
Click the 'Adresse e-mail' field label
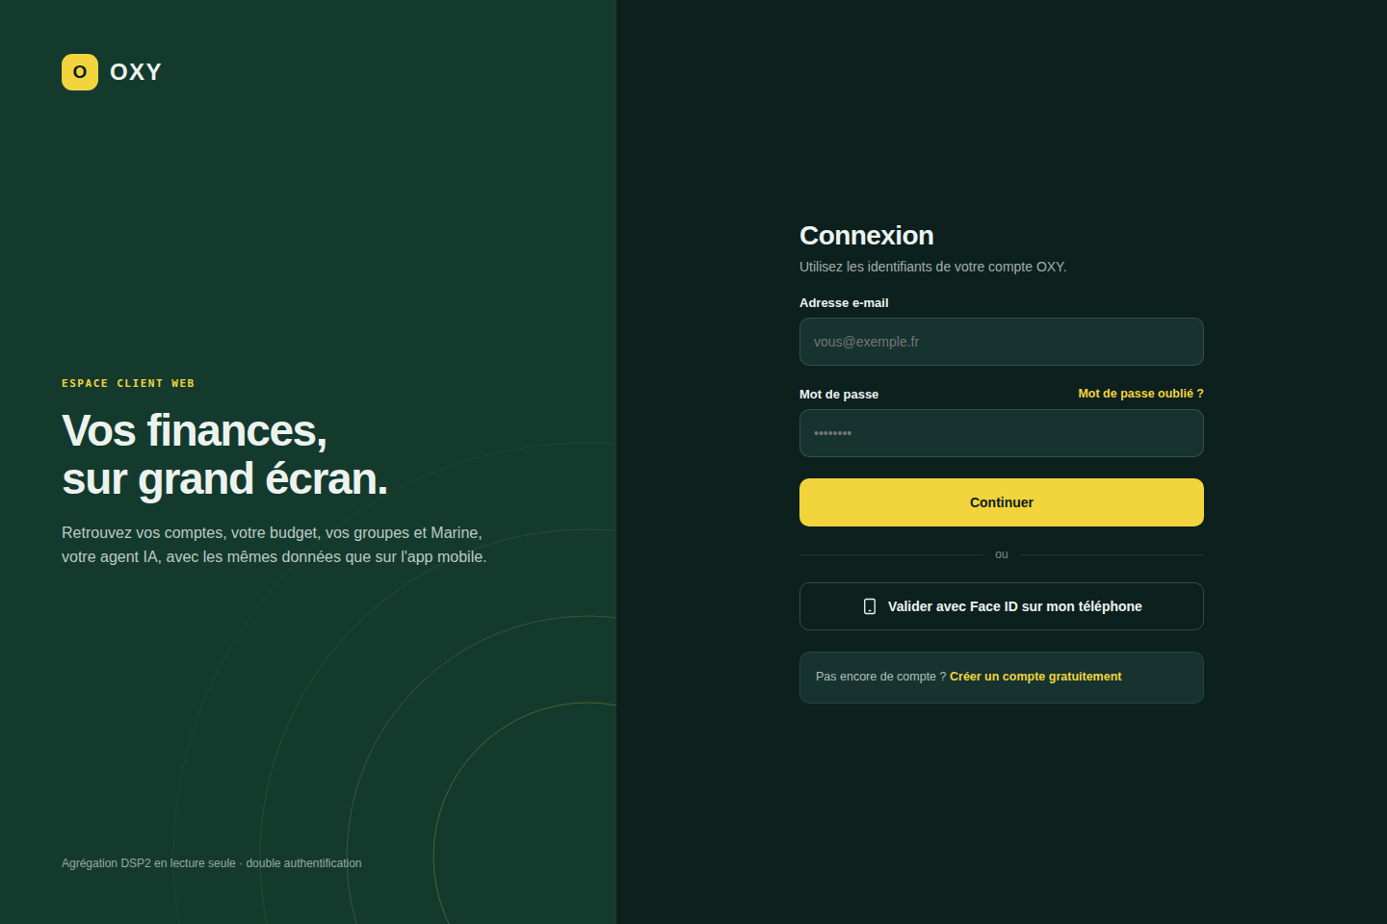coord(844,303)
